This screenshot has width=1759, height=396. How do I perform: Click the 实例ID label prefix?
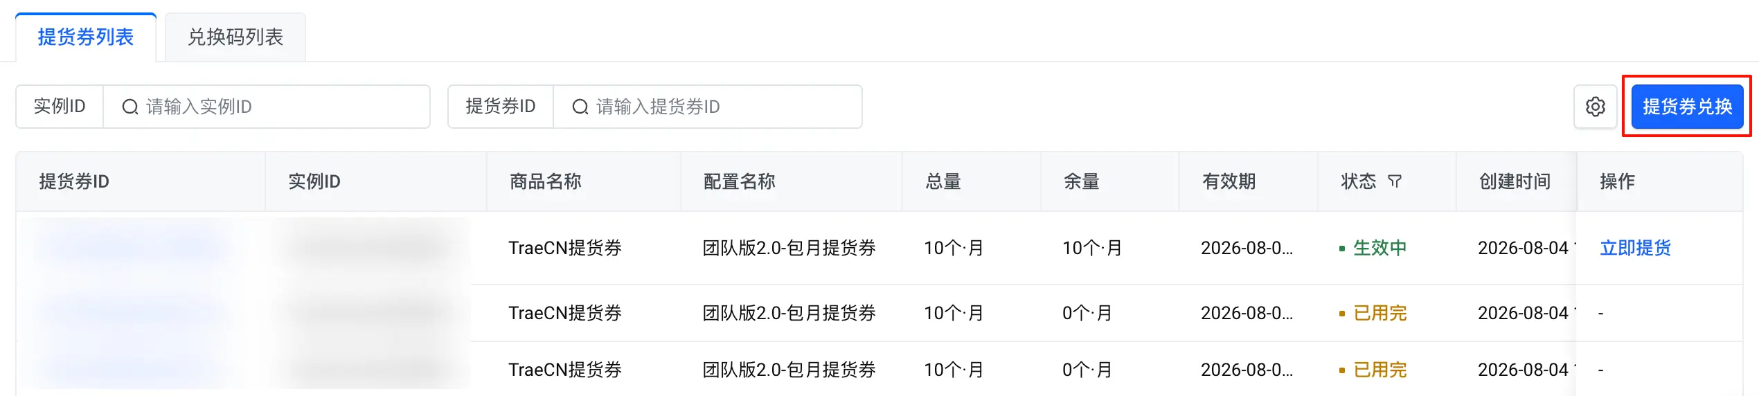(60, 107)
